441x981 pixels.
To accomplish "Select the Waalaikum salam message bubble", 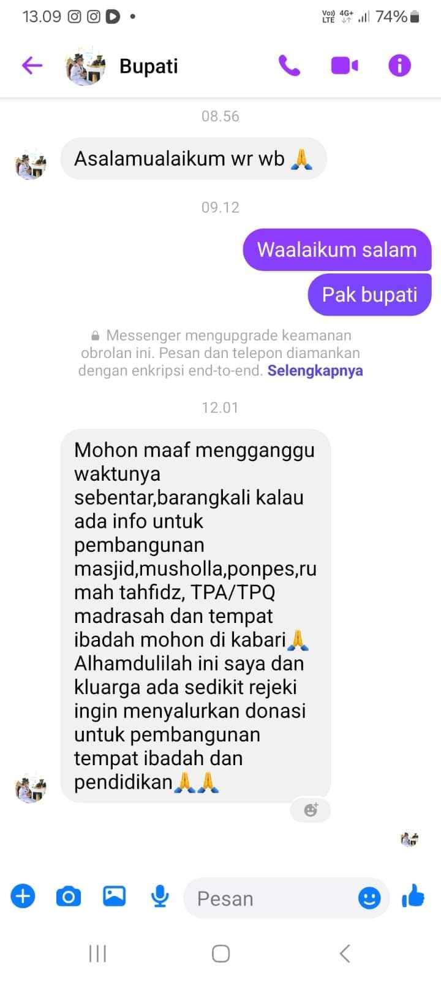I will (337, 250).
